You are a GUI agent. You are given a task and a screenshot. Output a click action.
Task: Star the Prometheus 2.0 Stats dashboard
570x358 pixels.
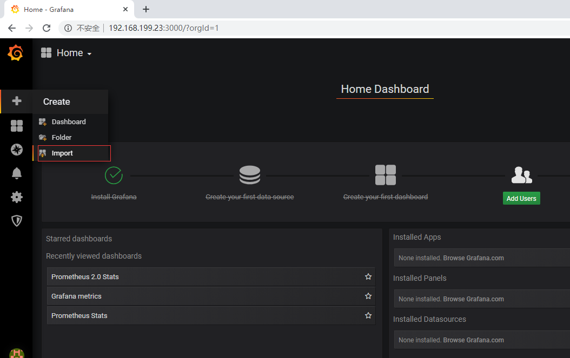[368, 276]
